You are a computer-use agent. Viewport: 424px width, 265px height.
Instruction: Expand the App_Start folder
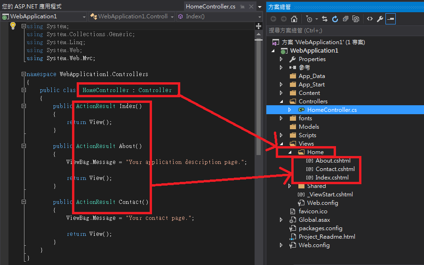click(x=281, y=85)
